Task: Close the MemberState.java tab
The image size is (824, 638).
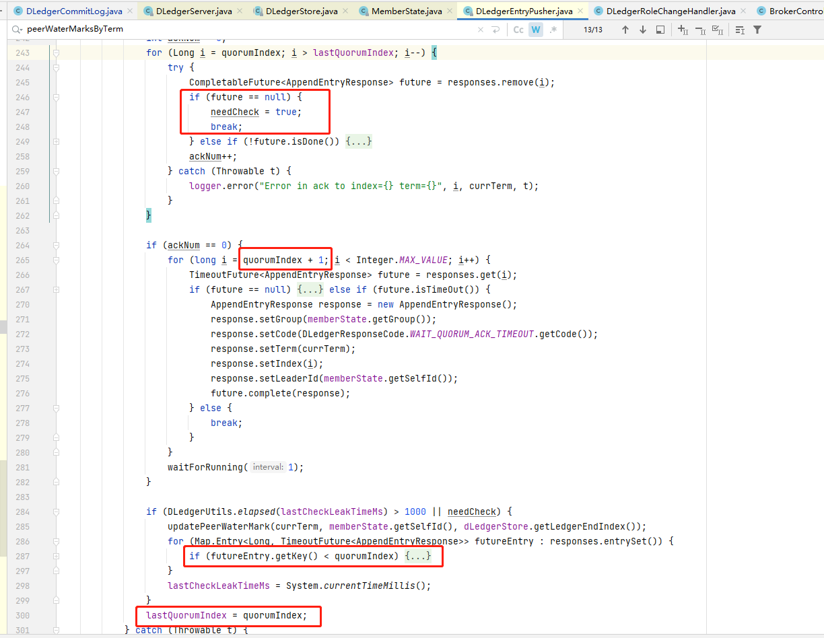Action: (x=449, y=11)
